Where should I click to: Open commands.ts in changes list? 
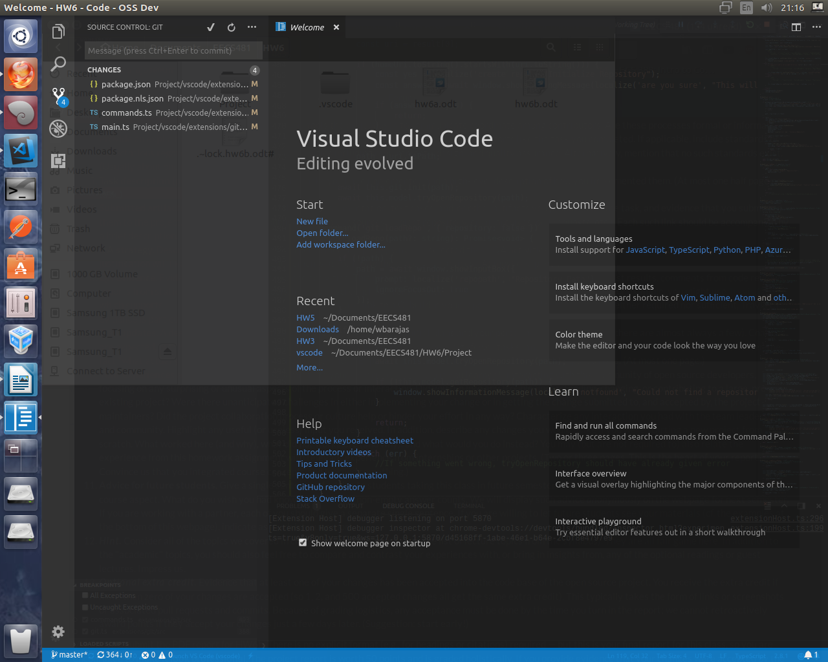(x=173, y=112)
